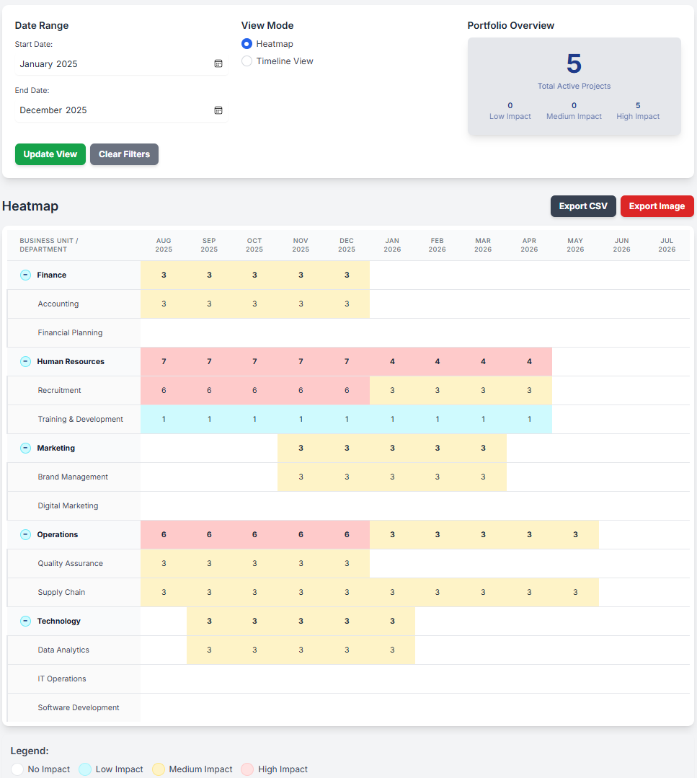The image size is (697, 778).
Task: Click the No Impact legend swatch
Action: pyautogui.click(x=17, y=769)
